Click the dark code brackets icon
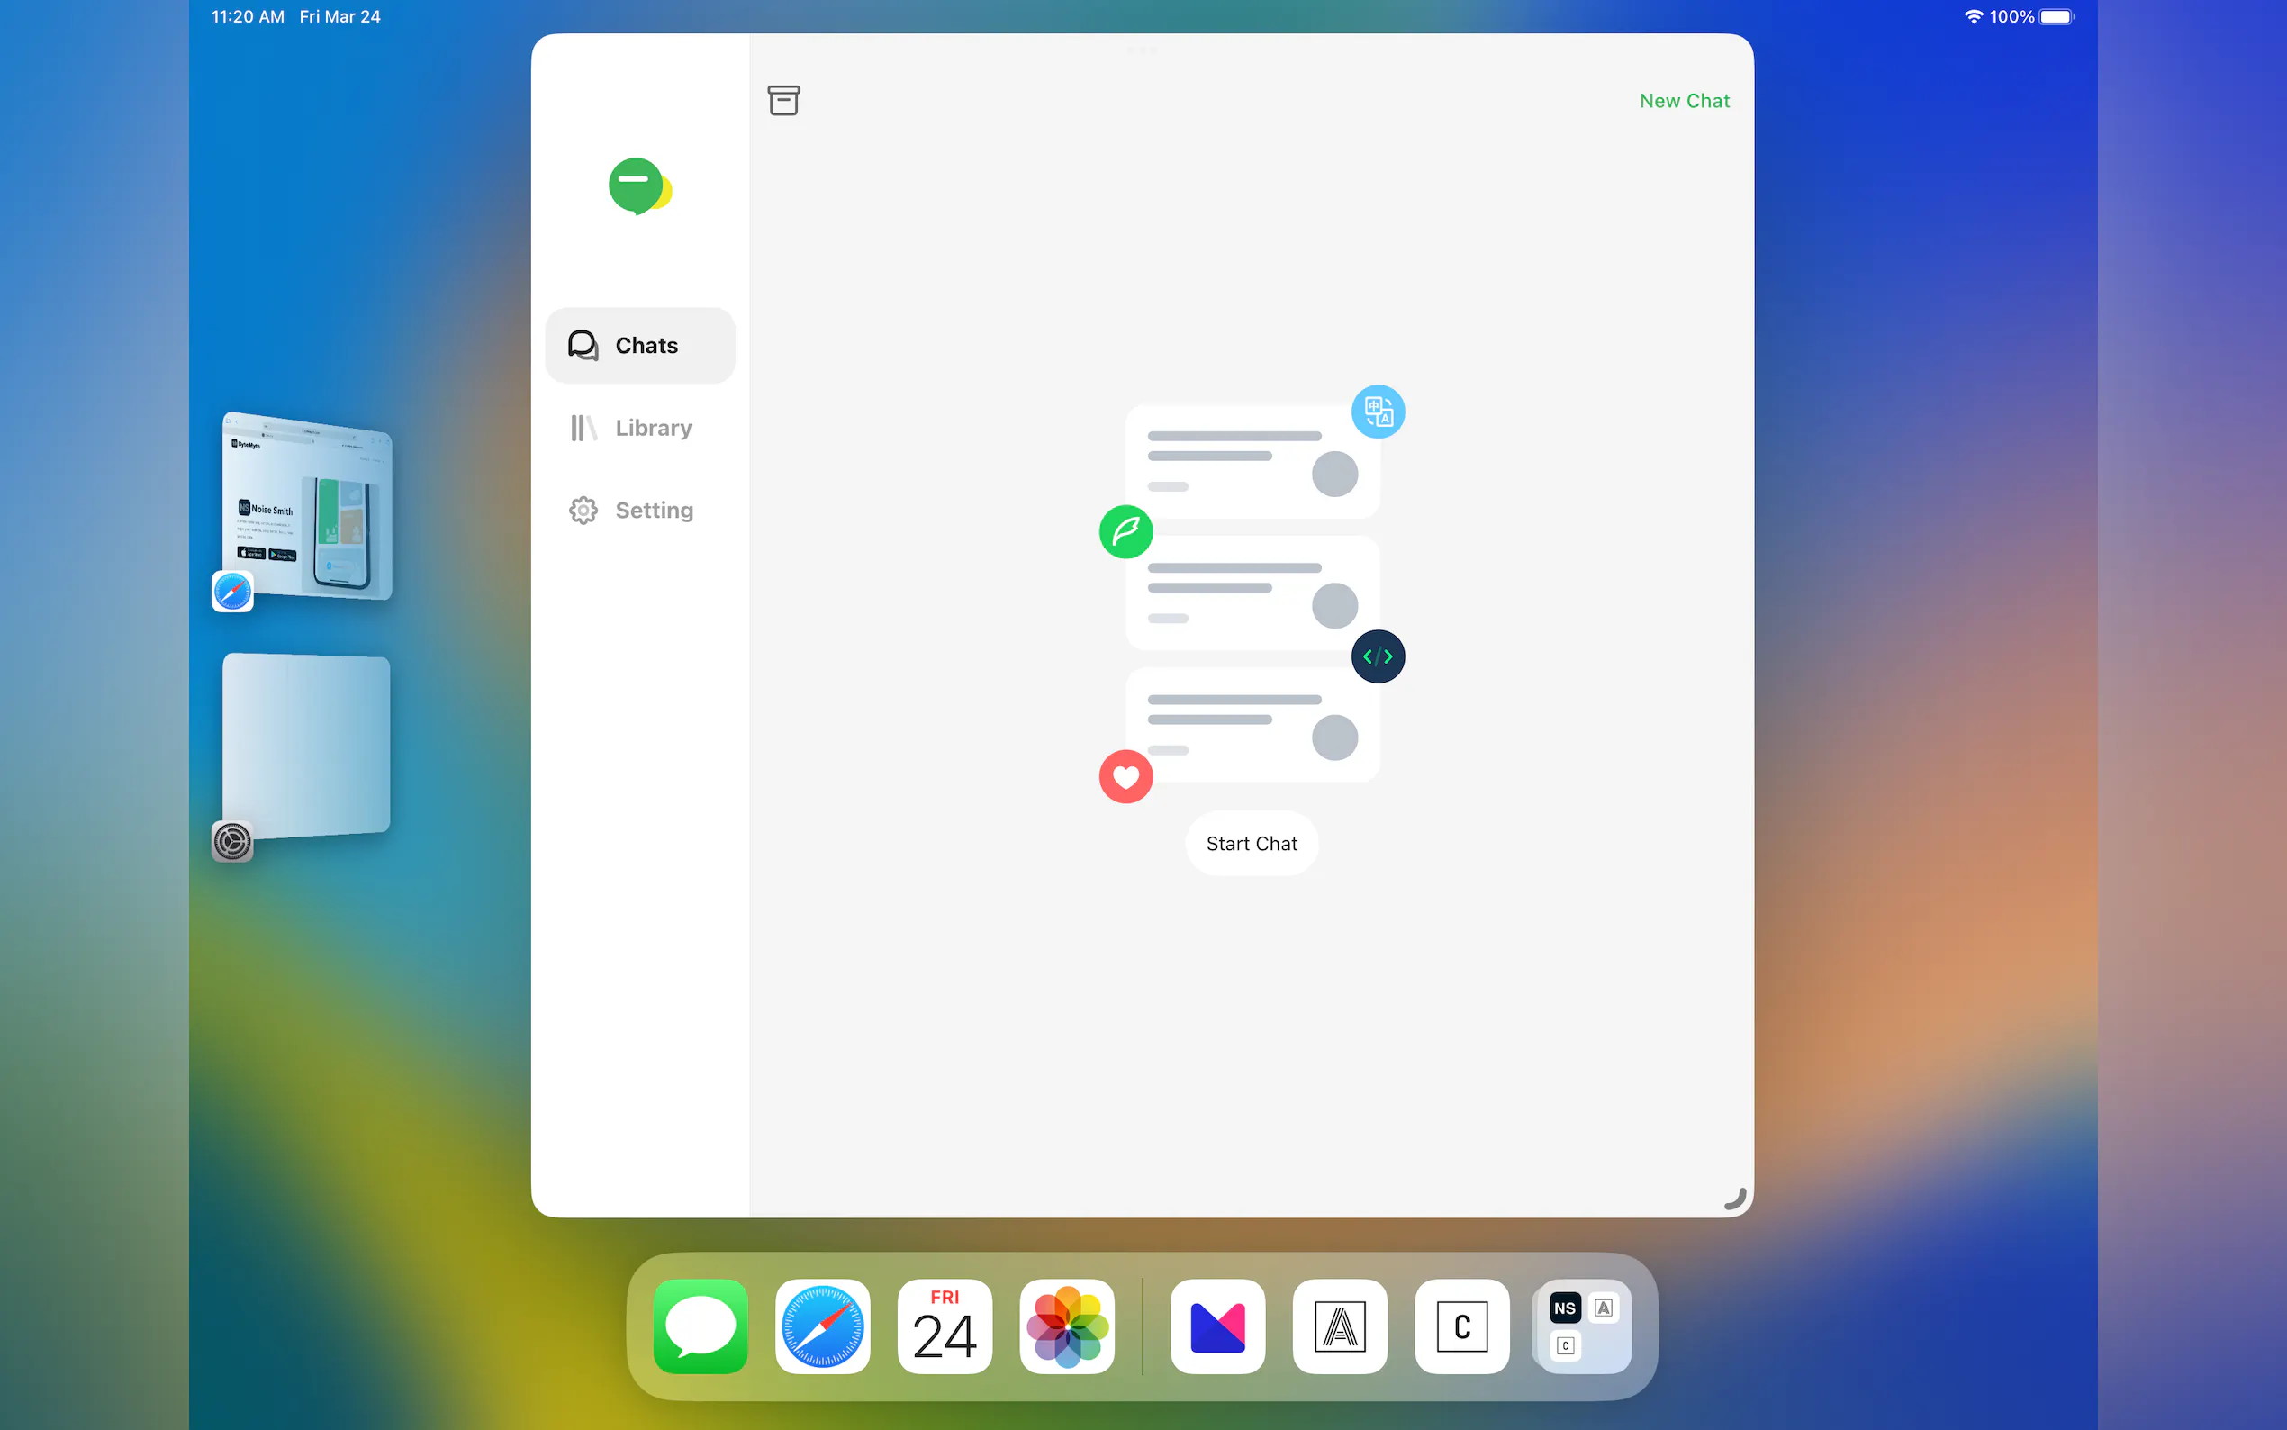2287x1430 pixels. pos(1377,656)
